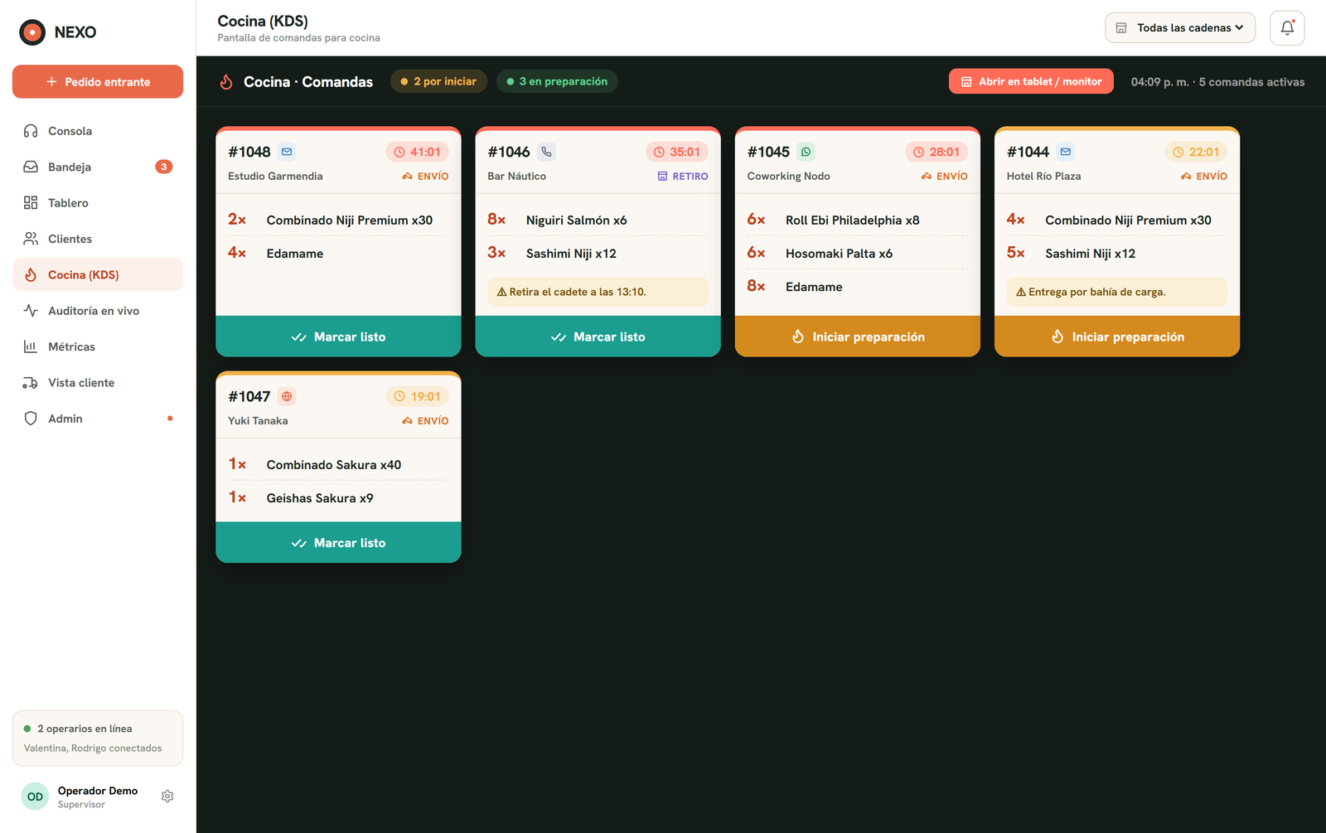Open Clientes in the sidebar
The width and height of the screenshot is (1326, 833).
(x=98, y=239)
